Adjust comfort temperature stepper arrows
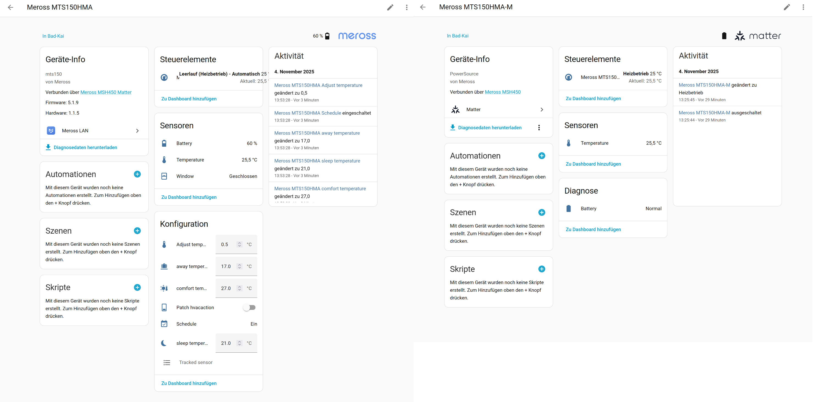Image resolution: width=824 pixels, height=402 pixels. (239, 288)
